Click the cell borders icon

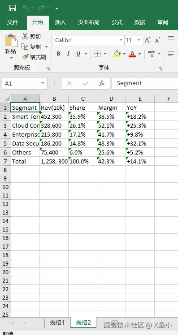coord(98,54)
